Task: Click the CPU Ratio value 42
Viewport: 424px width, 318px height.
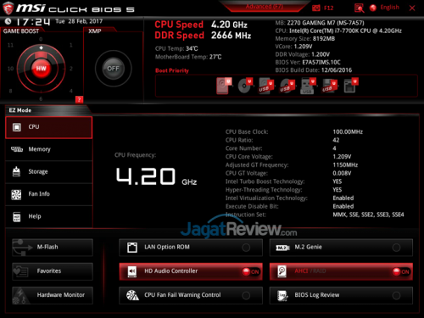Action: (336, 140)
